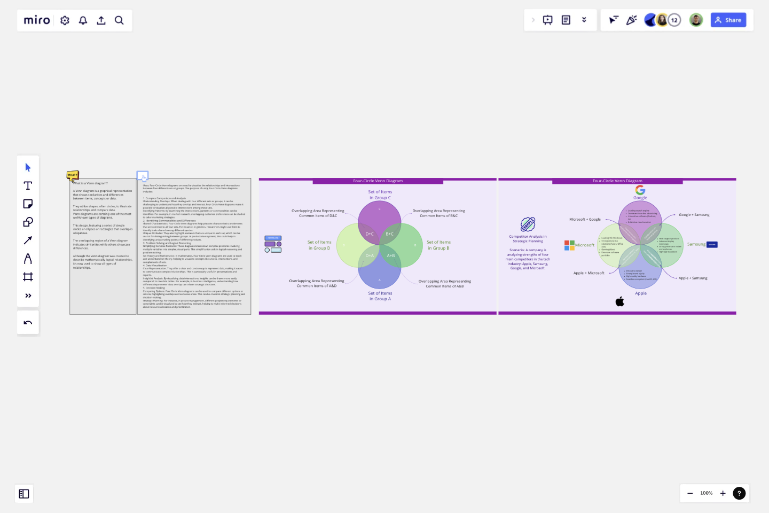Expand the hidden tools menu with double arrows
Screen dimensions: 769x513
[x=28, y=295]
